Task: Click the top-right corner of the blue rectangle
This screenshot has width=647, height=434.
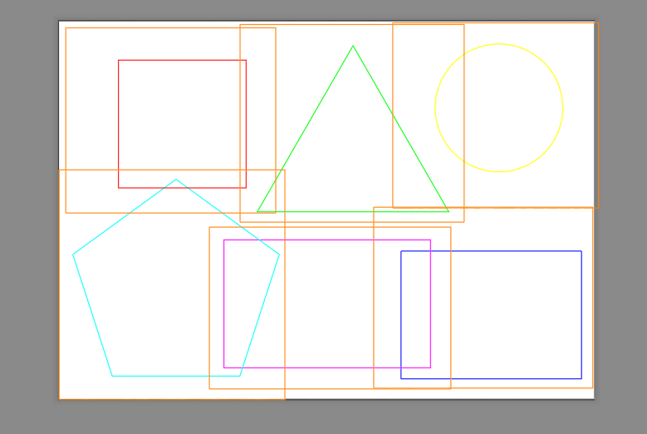Action: click(581, 251)
